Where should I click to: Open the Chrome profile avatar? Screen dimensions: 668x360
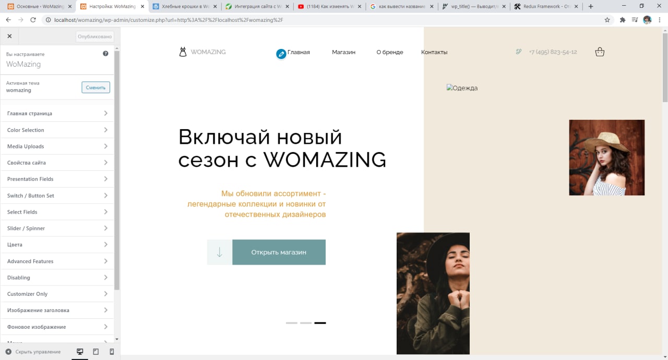(x=647, y=20)
